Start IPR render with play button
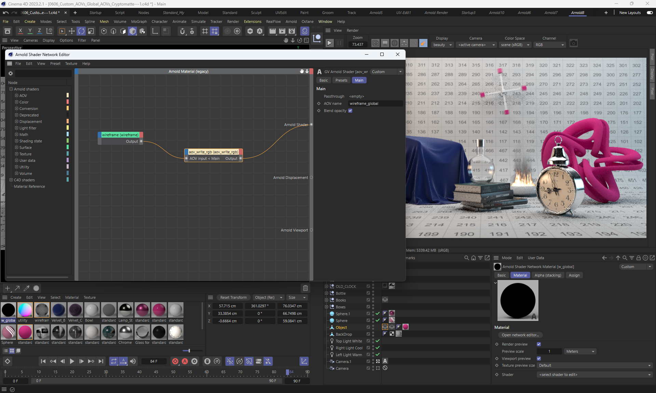 329,43
